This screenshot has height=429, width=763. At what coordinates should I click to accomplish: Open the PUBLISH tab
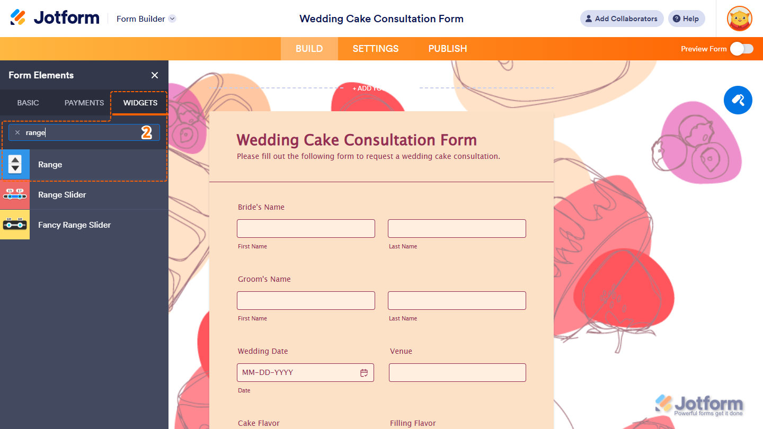click(447, 48)
